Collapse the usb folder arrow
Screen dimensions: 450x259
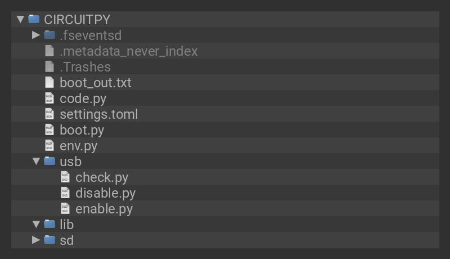36,161
